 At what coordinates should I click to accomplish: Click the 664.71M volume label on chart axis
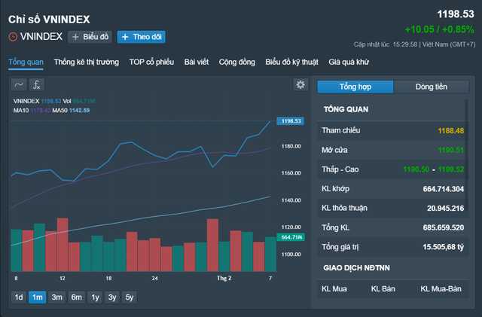tap(289, 237)
